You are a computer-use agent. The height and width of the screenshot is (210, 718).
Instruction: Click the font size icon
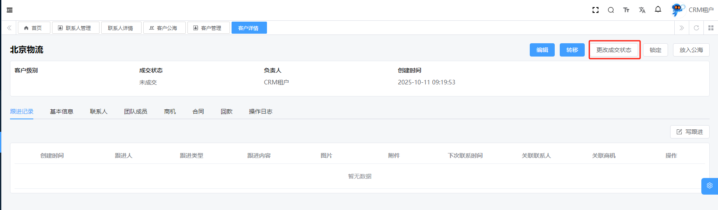click(x=626, y=10)
